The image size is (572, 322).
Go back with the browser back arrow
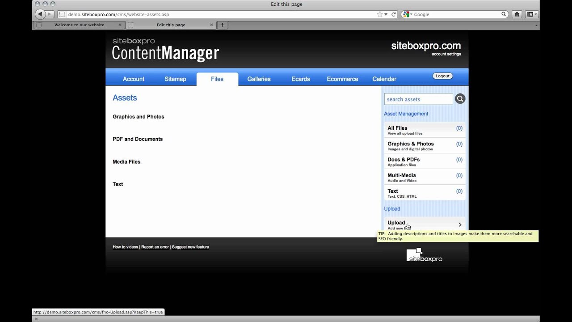point(40,14)
